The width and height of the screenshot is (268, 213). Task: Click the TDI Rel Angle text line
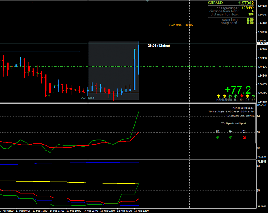point(231,112)
